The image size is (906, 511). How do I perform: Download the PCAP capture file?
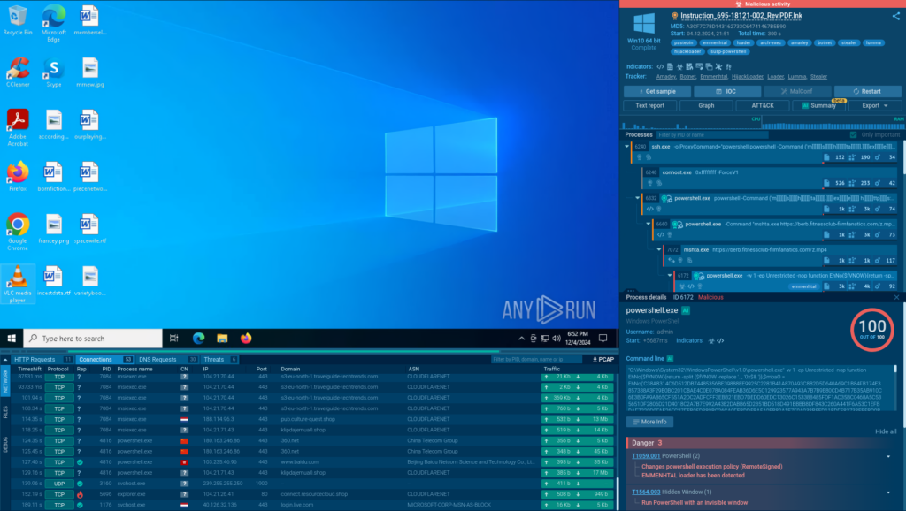[x=603, y=360]
